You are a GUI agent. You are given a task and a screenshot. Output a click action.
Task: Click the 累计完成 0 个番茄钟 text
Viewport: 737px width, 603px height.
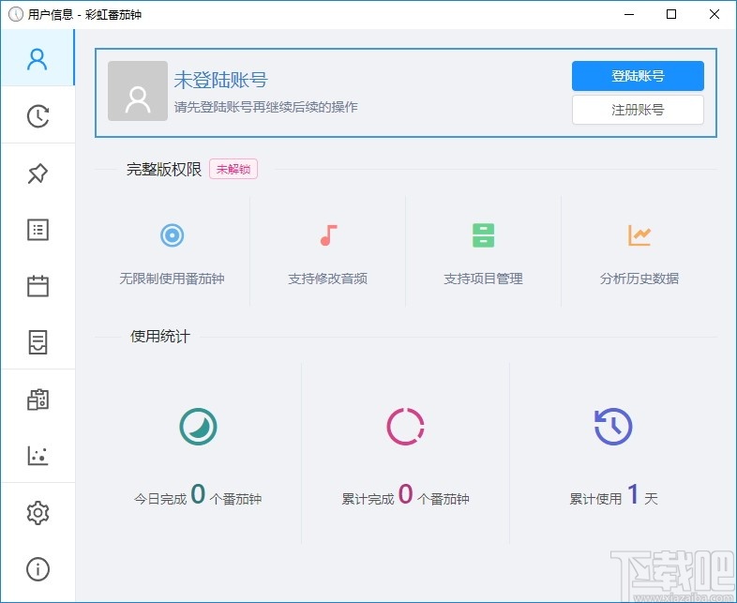[x=406, y=495]
